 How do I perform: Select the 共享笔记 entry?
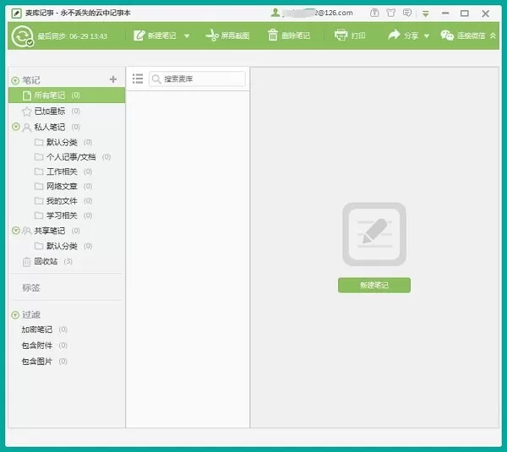tap(50, 231)
